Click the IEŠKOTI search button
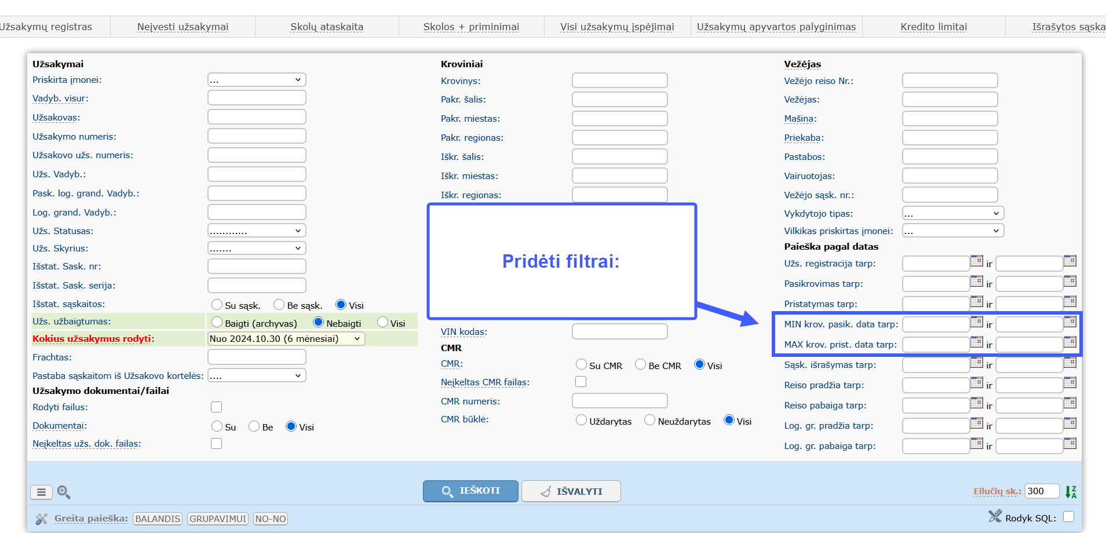The image size is (1106, 533). 470,491
